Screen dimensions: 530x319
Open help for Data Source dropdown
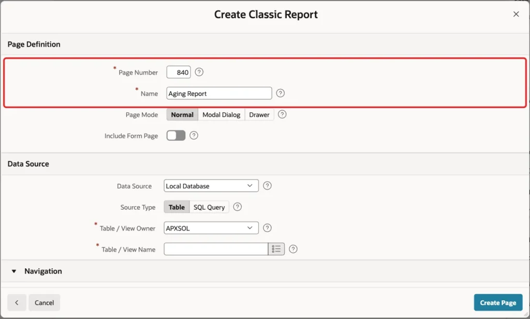click(x=267, y=186)
